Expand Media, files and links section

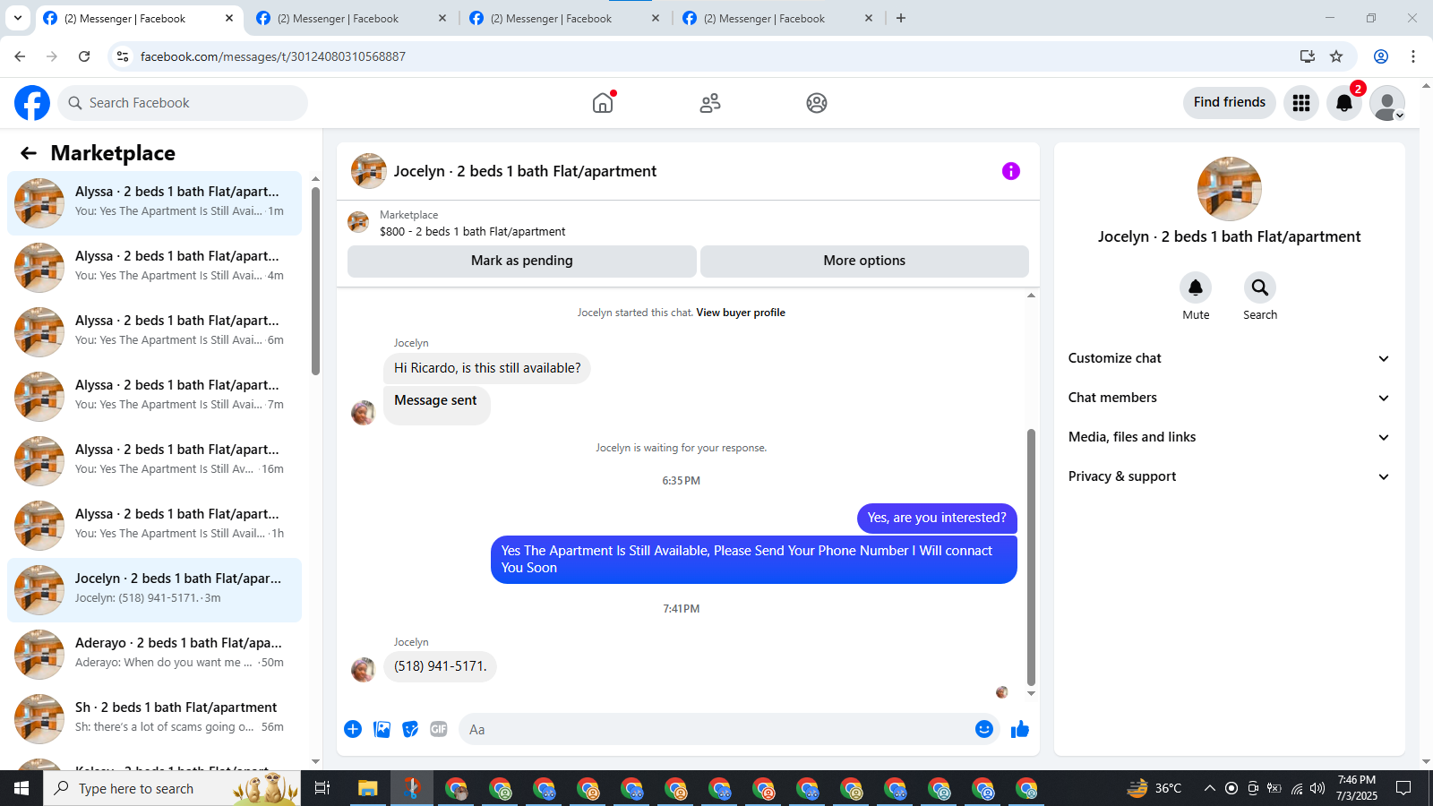tap(1229, 437)
